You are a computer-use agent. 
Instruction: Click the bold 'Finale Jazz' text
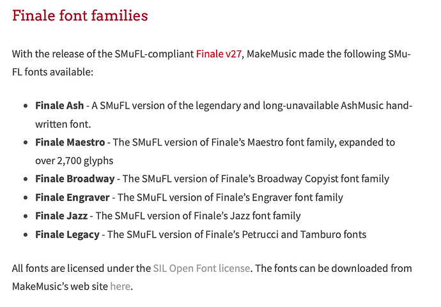tap(61, 216)
